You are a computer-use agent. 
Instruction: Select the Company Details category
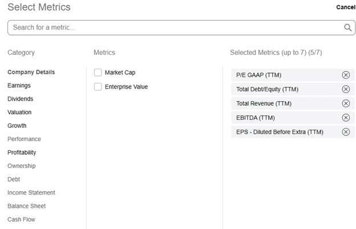(x=31, y=73)
